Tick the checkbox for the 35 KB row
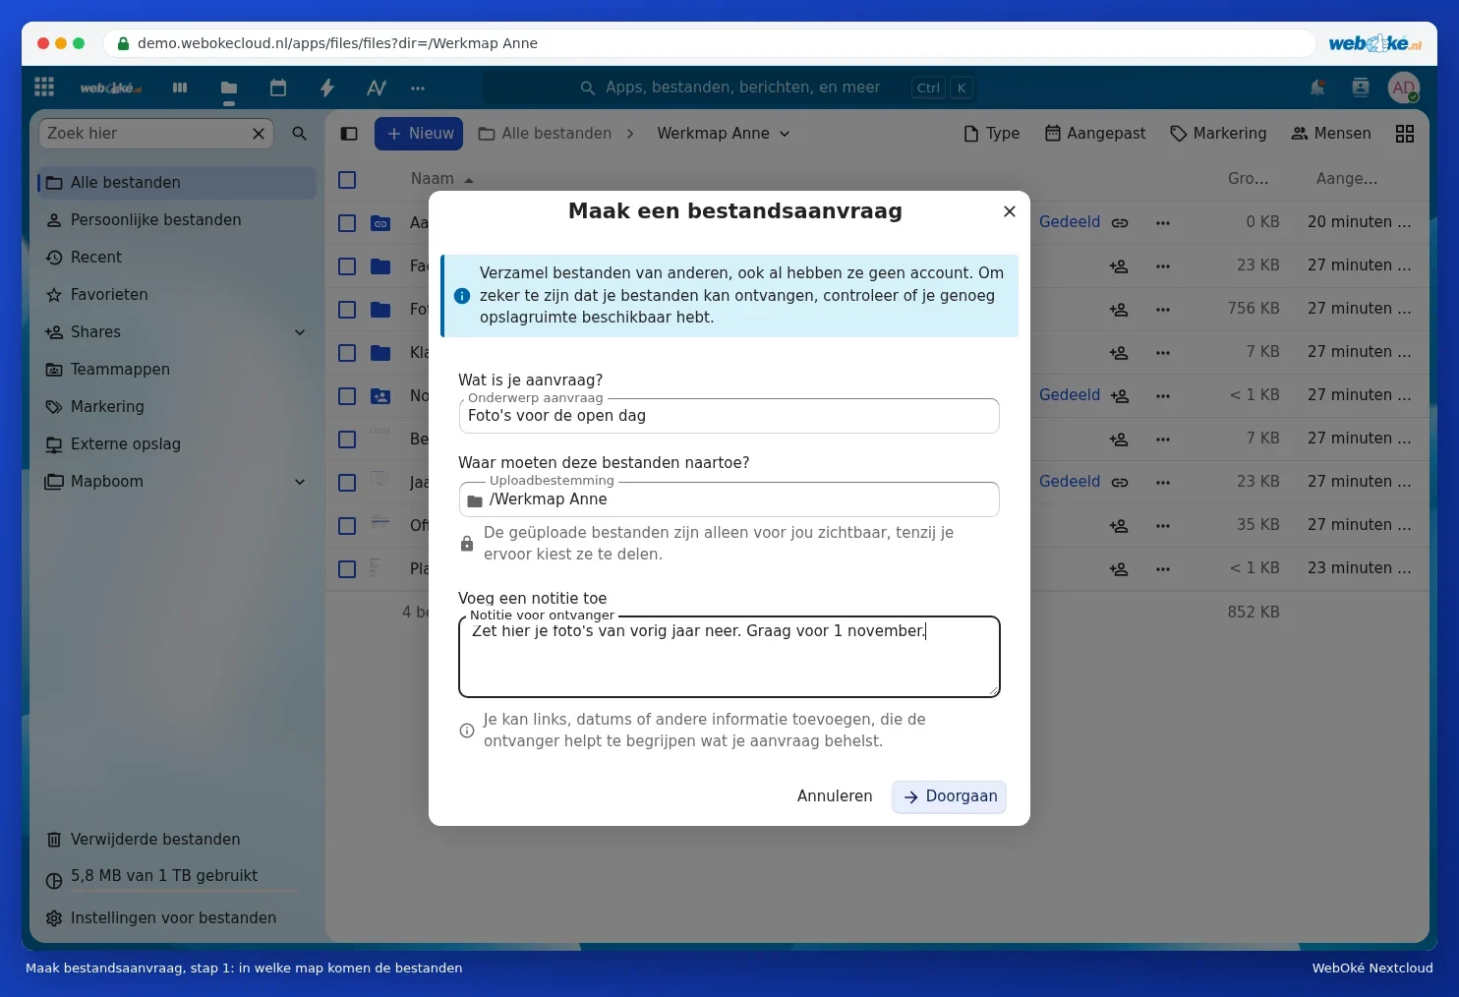Image resolution: width=1459 pixels, height=997 pixels. point(347,526)
